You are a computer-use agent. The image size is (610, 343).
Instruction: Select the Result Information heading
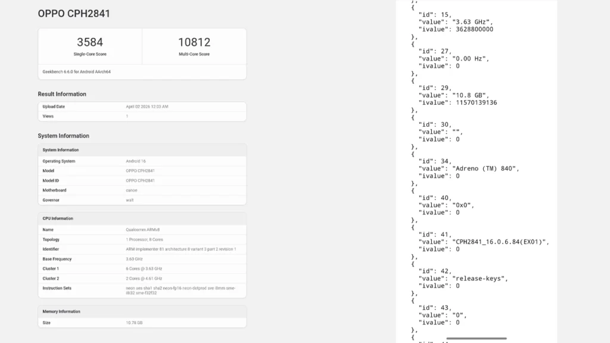click(x=62, y=94)
